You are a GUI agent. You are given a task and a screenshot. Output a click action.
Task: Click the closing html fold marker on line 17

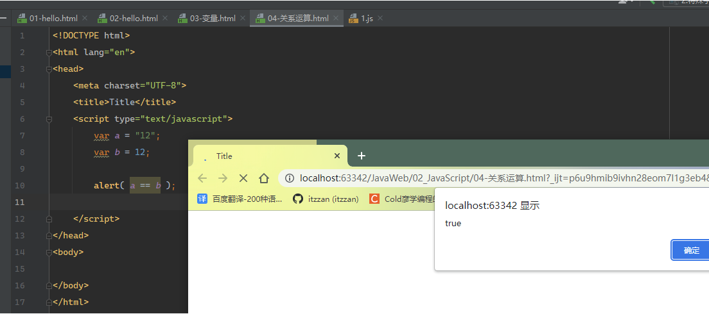[x=49, y=302]
